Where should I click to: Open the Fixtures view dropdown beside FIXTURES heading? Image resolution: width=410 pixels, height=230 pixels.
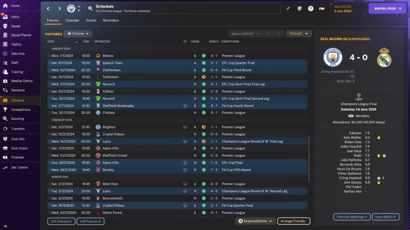(x=78, y=34)
